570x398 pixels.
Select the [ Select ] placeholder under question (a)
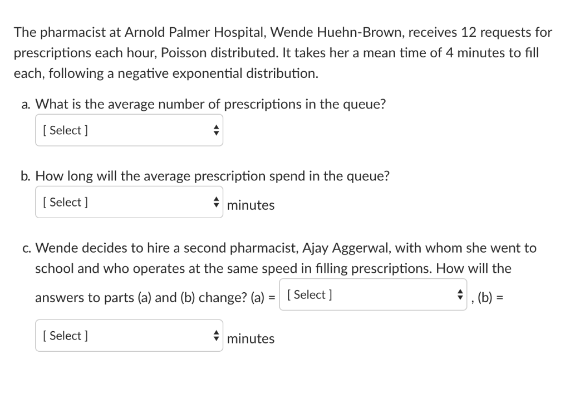[x=65, y=130]
